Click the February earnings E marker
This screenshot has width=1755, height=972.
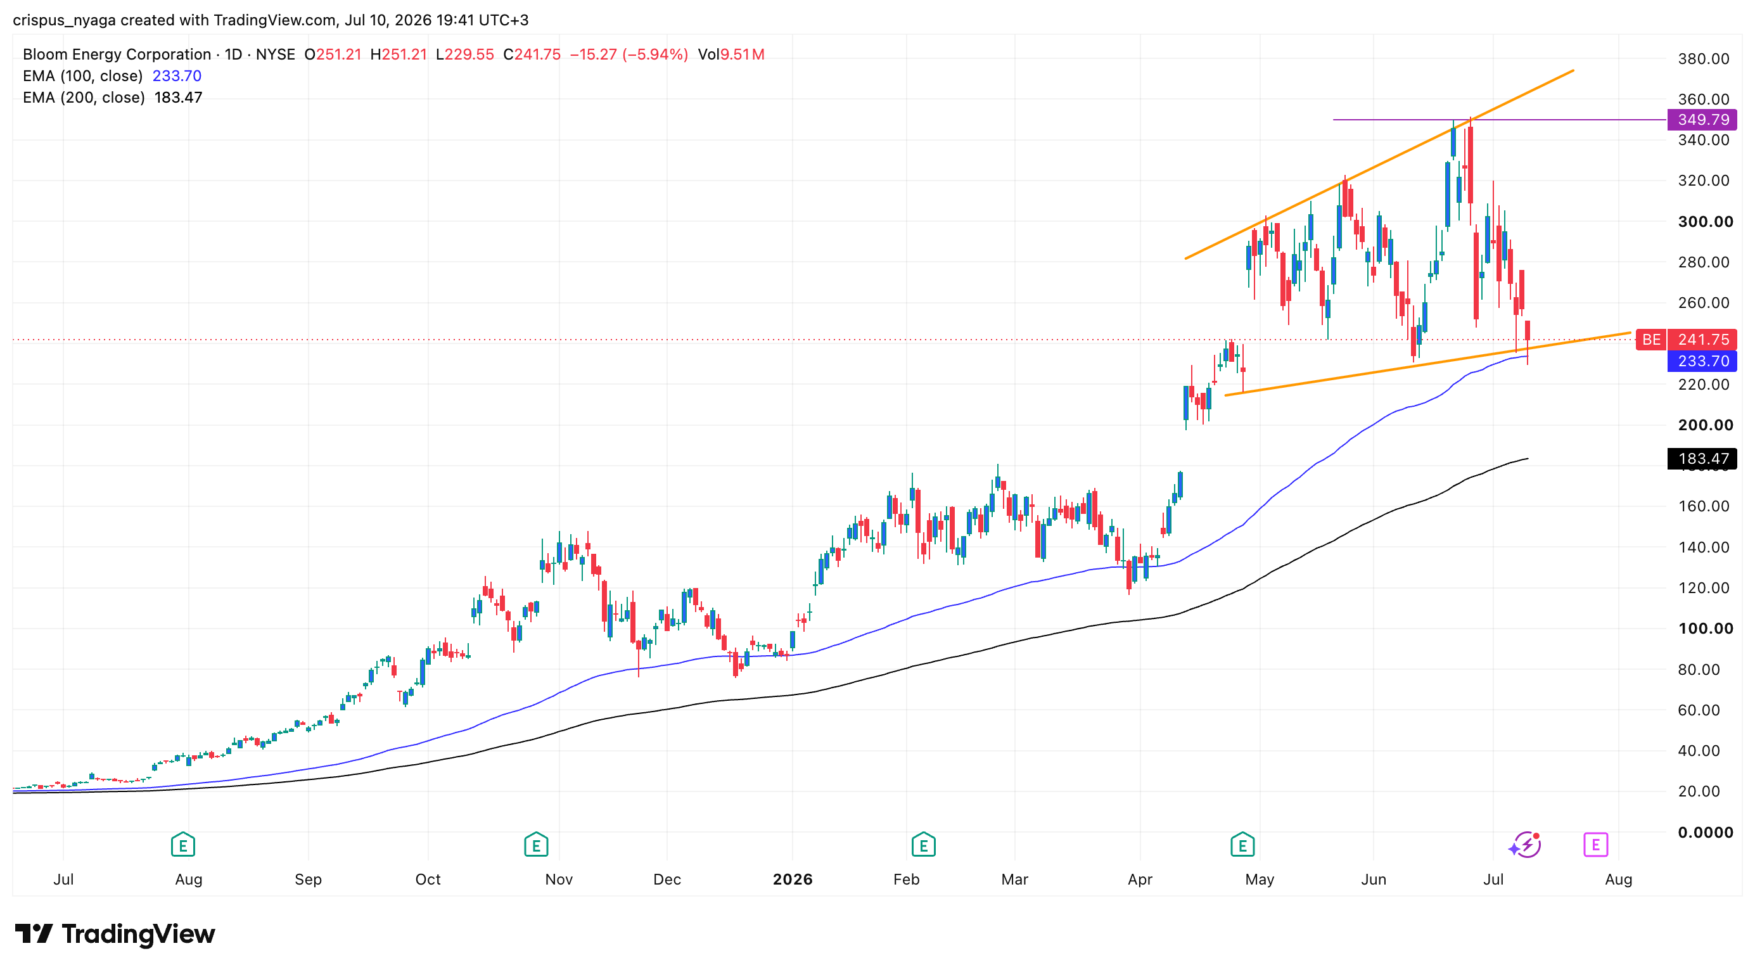click(923, 845)
